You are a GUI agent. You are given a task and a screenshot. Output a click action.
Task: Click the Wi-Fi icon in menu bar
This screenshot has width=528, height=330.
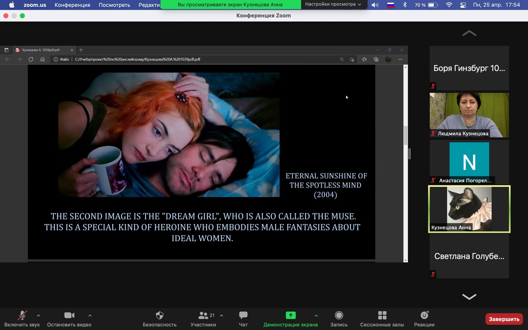coord(449,5)
